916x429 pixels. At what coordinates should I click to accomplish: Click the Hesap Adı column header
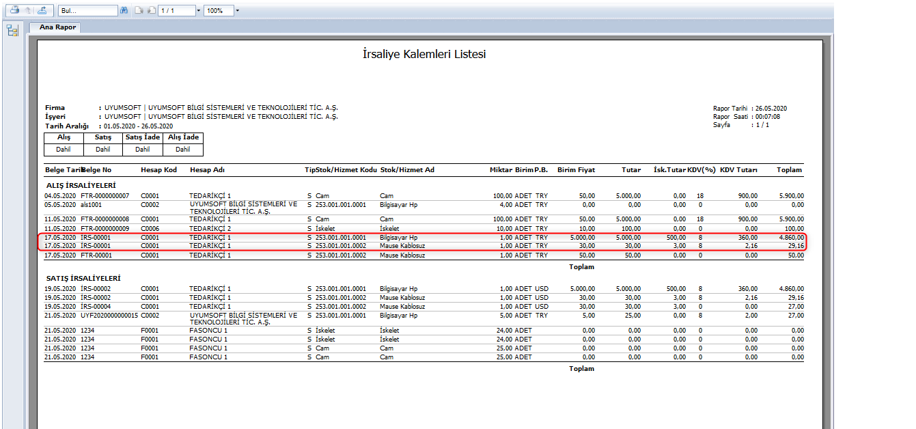click(207, 169)
